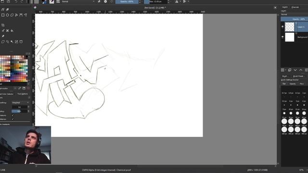Uncheck the Pressure checkbox
Image resolution: width=308 pixels, height=173 pixels.
[13, 115]
